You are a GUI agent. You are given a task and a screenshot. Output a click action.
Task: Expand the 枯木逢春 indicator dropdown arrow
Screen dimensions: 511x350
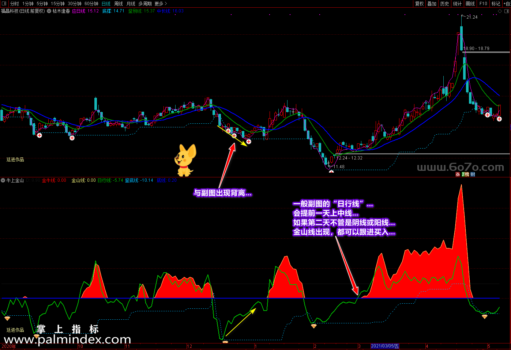[49, 11]
